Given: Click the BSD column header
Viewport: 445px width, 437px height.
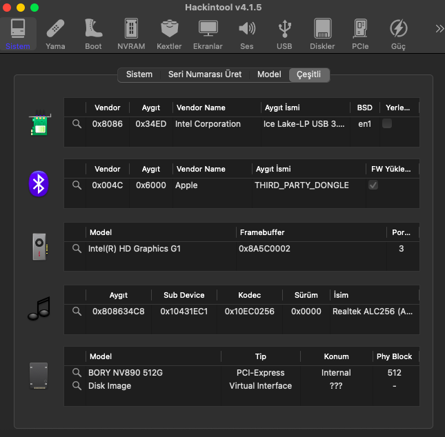Looking at the screenshot, I should [x=365, y=108].
